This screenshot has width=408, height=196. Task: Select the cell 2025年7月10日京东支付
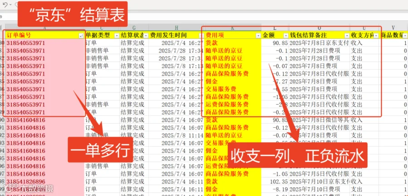tap(319, 181)
